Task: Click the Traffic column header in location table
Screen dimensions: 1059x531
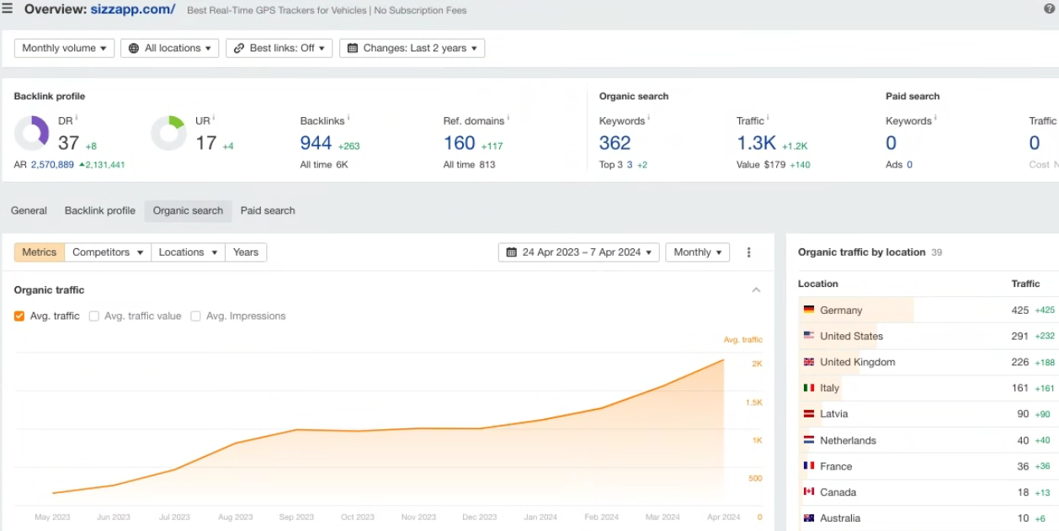Action: click(1025, 284)
